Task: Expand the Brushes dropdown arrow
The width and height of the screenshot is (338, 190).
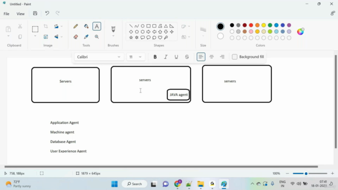Action: [x=113, y=36]
